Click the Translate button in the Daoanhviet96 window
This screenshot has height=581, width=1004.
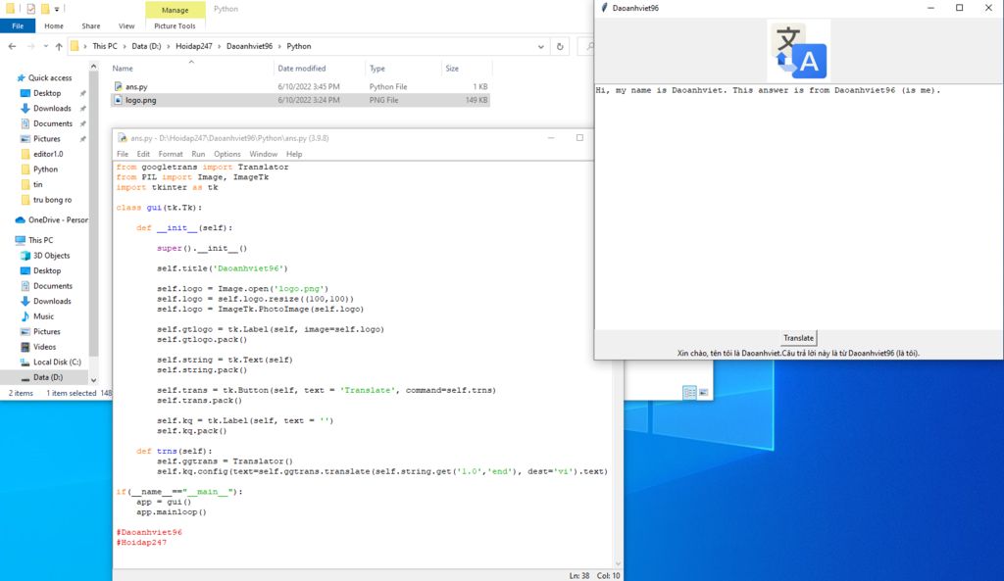pyautogui.click(x=798, y=338)
